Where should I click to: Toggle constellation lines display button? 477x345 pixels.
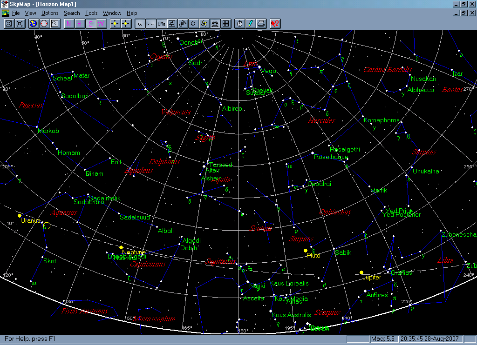150,24
